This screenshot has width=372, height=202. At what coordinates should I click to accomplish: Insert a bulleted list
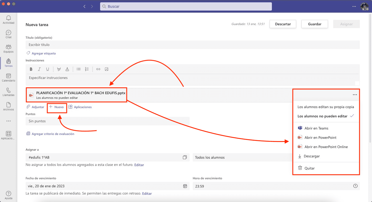point(79,69)
